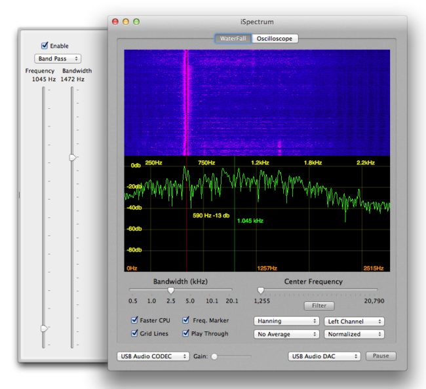Click the waterfall spectrogram display
426x389 pixels.
tap(257, 103)
